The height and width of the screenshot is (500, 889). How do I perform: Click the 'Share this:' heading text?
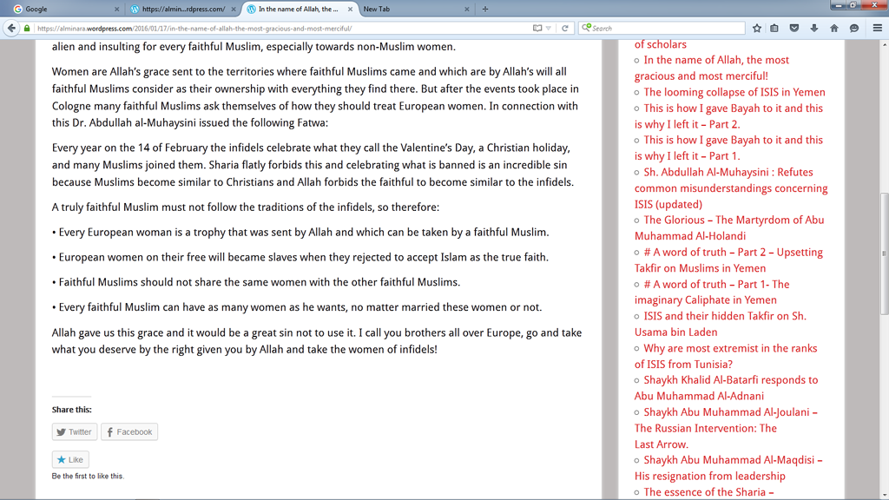tap(71, 410)
